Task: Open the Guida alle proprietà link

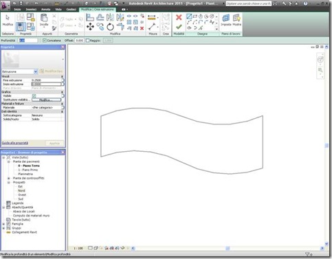Action: (15, 143)
